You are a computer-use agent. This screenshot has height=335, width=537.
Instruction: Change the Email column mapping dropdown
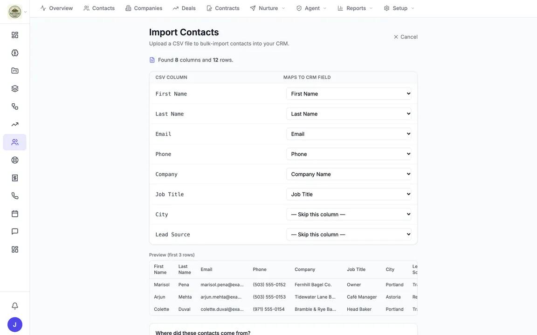[349, 134]
